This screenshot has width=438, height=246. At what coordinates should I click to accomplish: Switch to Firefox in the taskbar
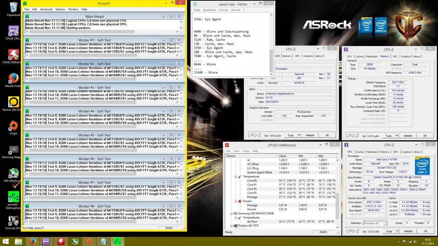(x=32, y=242)
